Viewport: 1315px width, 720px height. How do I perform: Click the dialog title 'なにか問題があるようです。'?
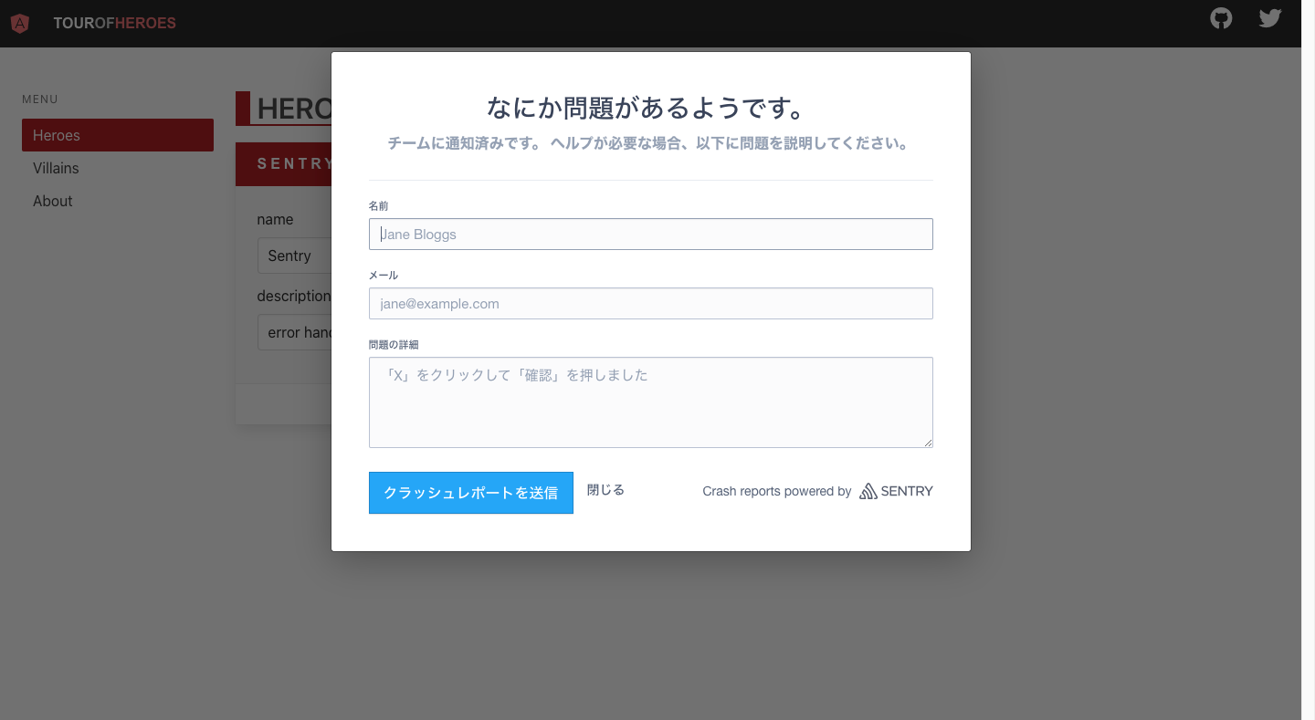650,107
